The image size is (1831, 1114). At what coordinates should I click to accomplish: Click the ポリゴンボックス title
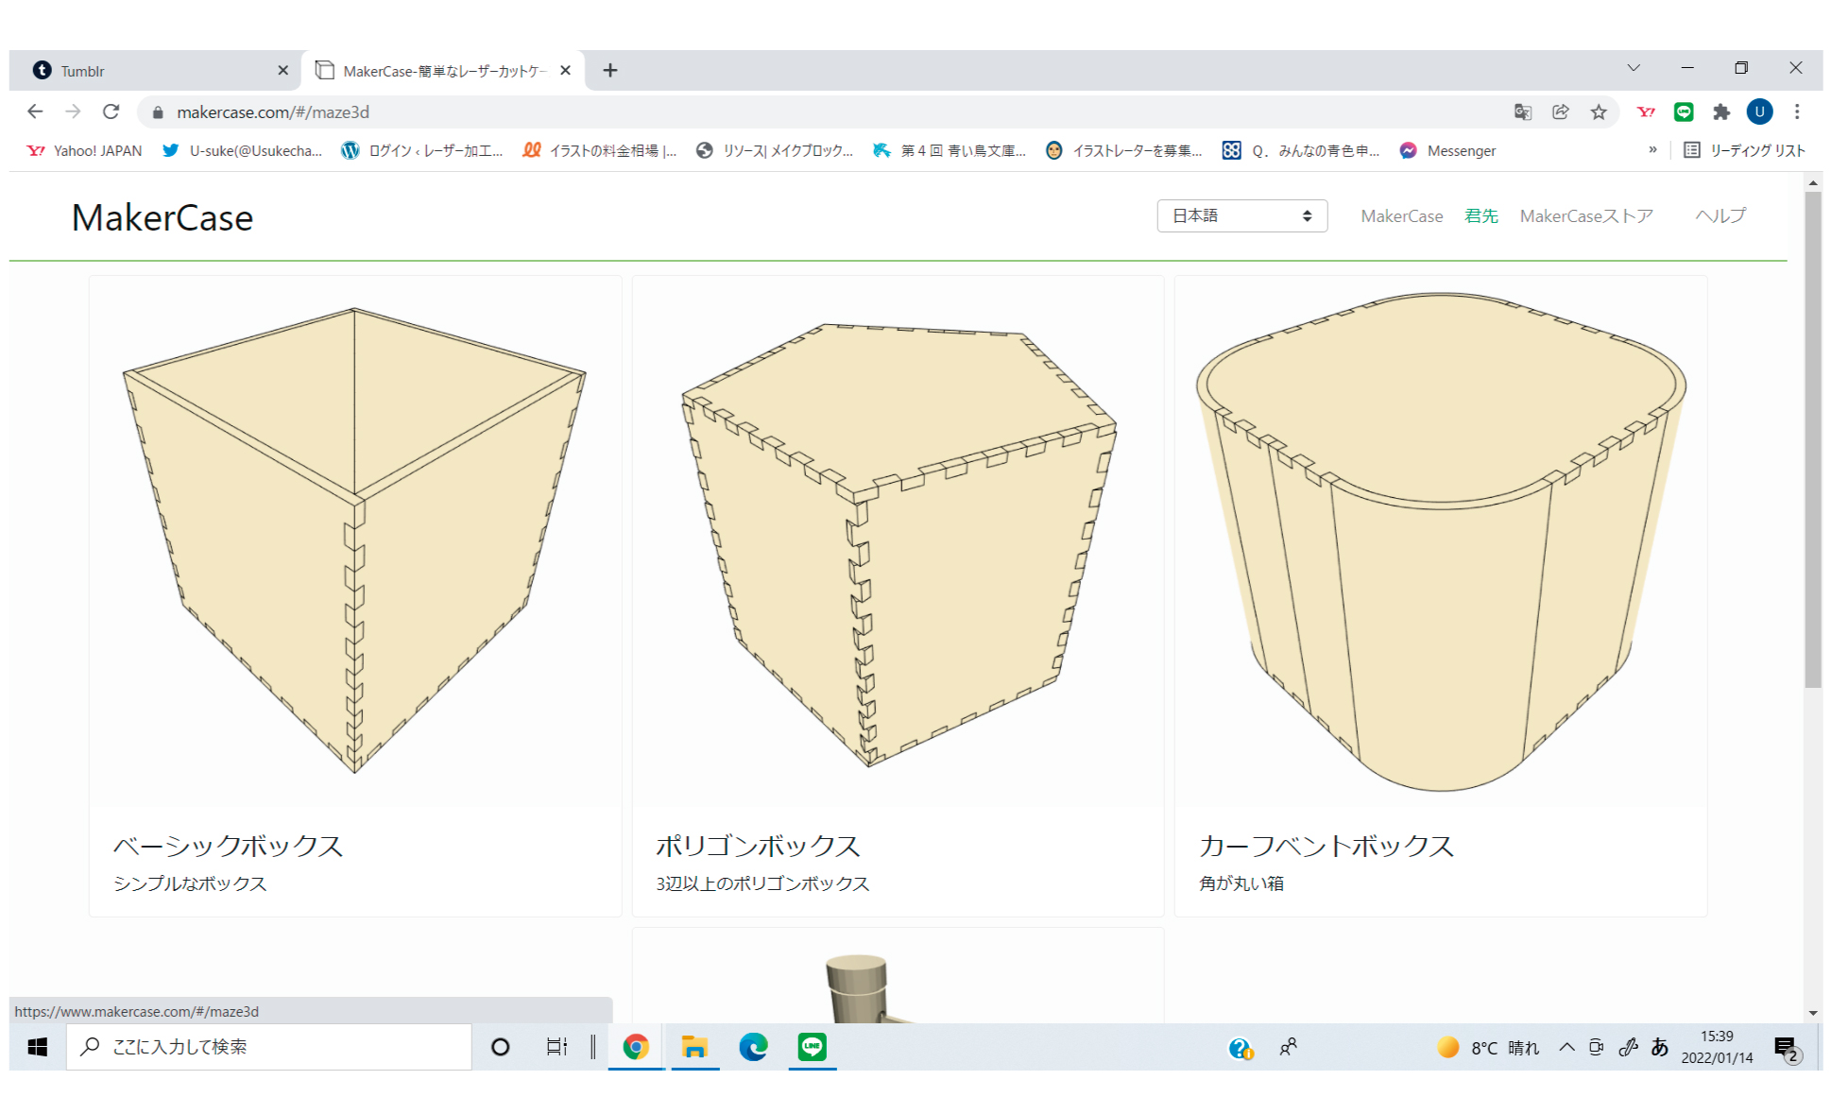[x=758, y=846]
